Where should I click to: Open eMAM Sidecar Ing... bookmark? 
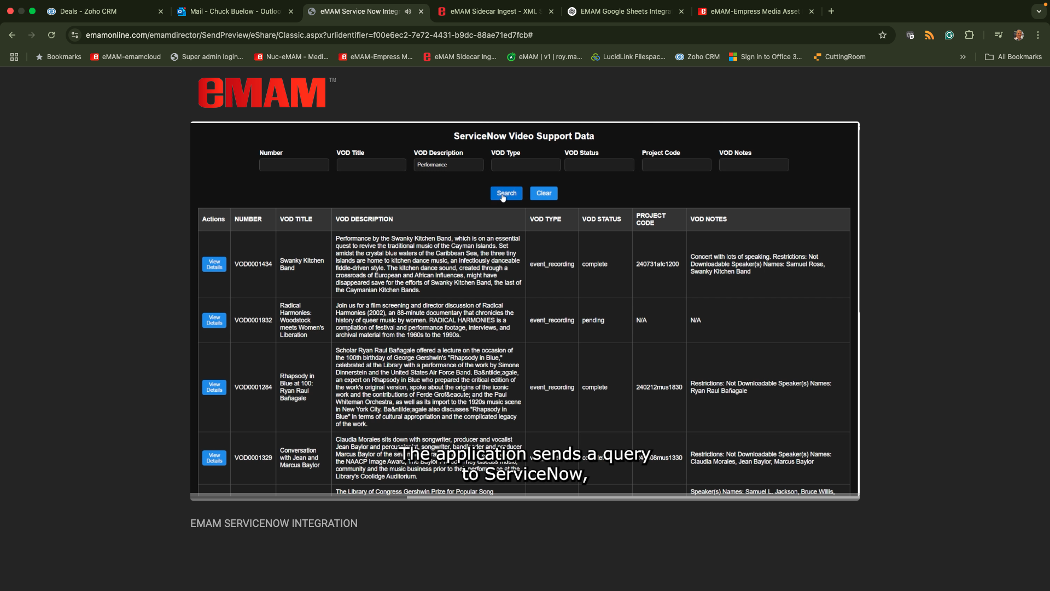point(460,57)
